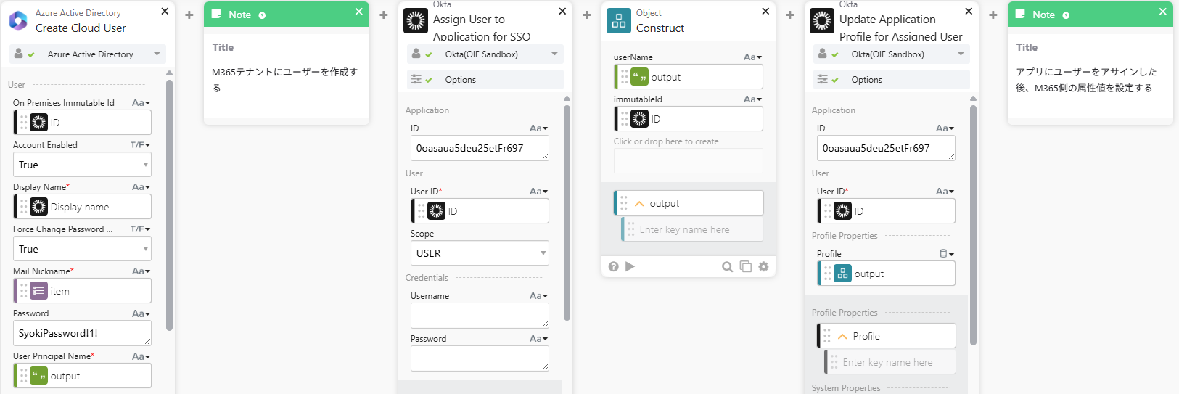This screenshot has height=394, width=1179.
Task: Click the Password field SyokiPassword!1!
Action: tap(82, 333)
